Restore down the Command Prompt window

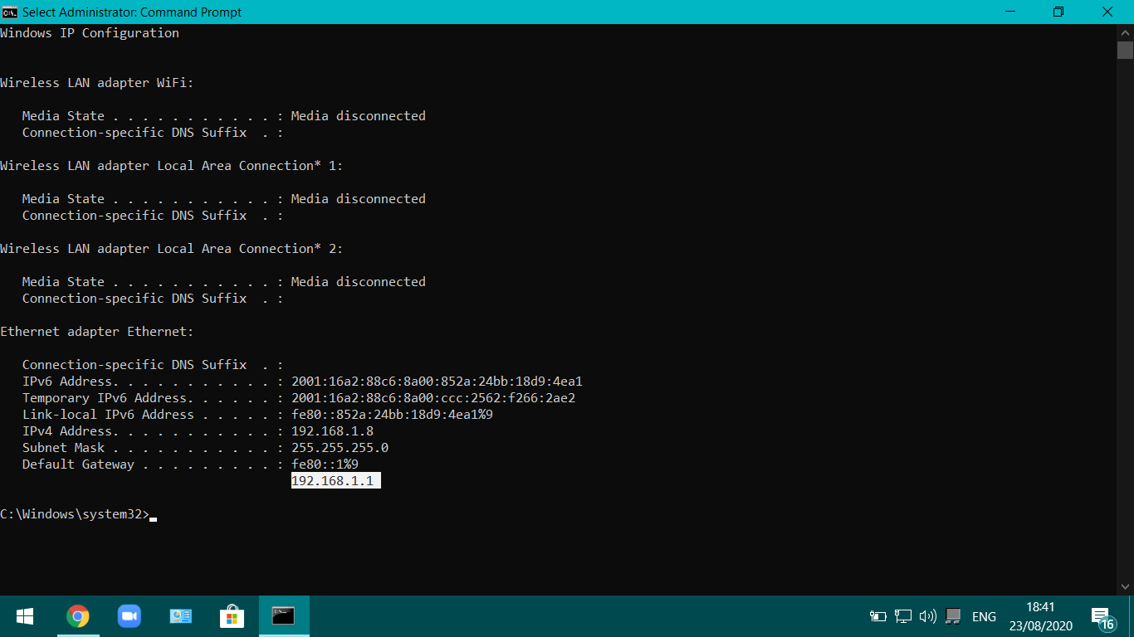[1058, 12]
